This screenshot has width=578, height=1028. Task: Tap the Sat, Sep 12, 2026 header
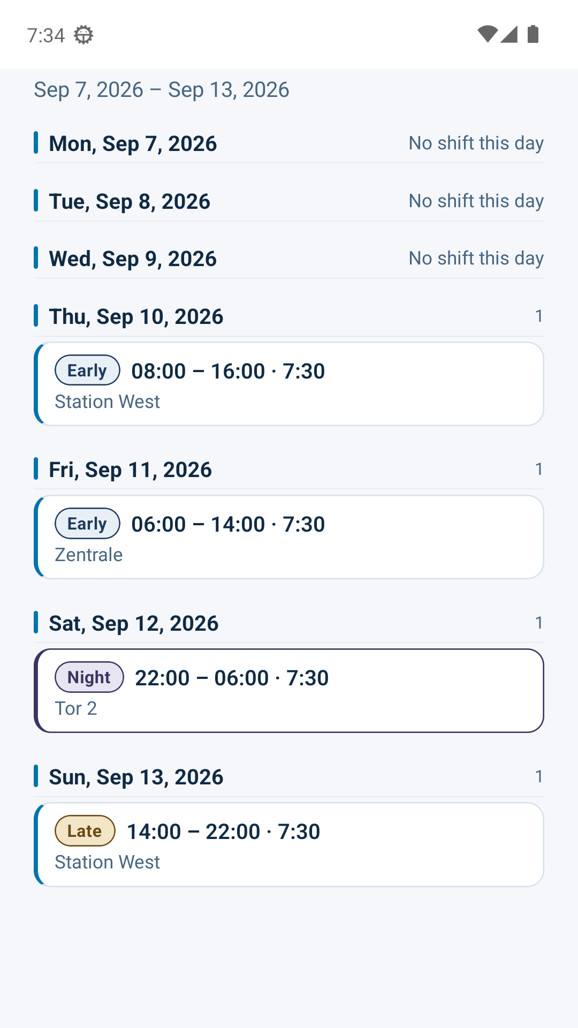(289, 623)
